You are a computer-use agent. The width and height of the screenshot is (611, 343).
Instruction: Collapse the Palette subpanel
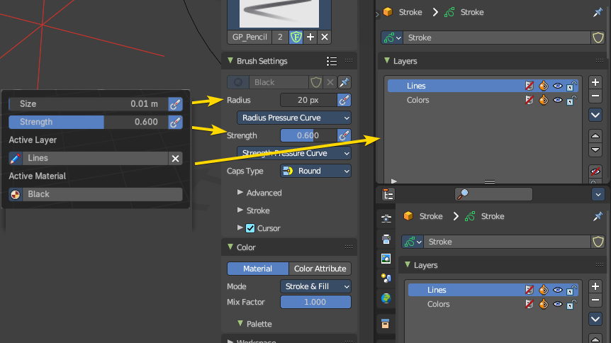(240, 323)
